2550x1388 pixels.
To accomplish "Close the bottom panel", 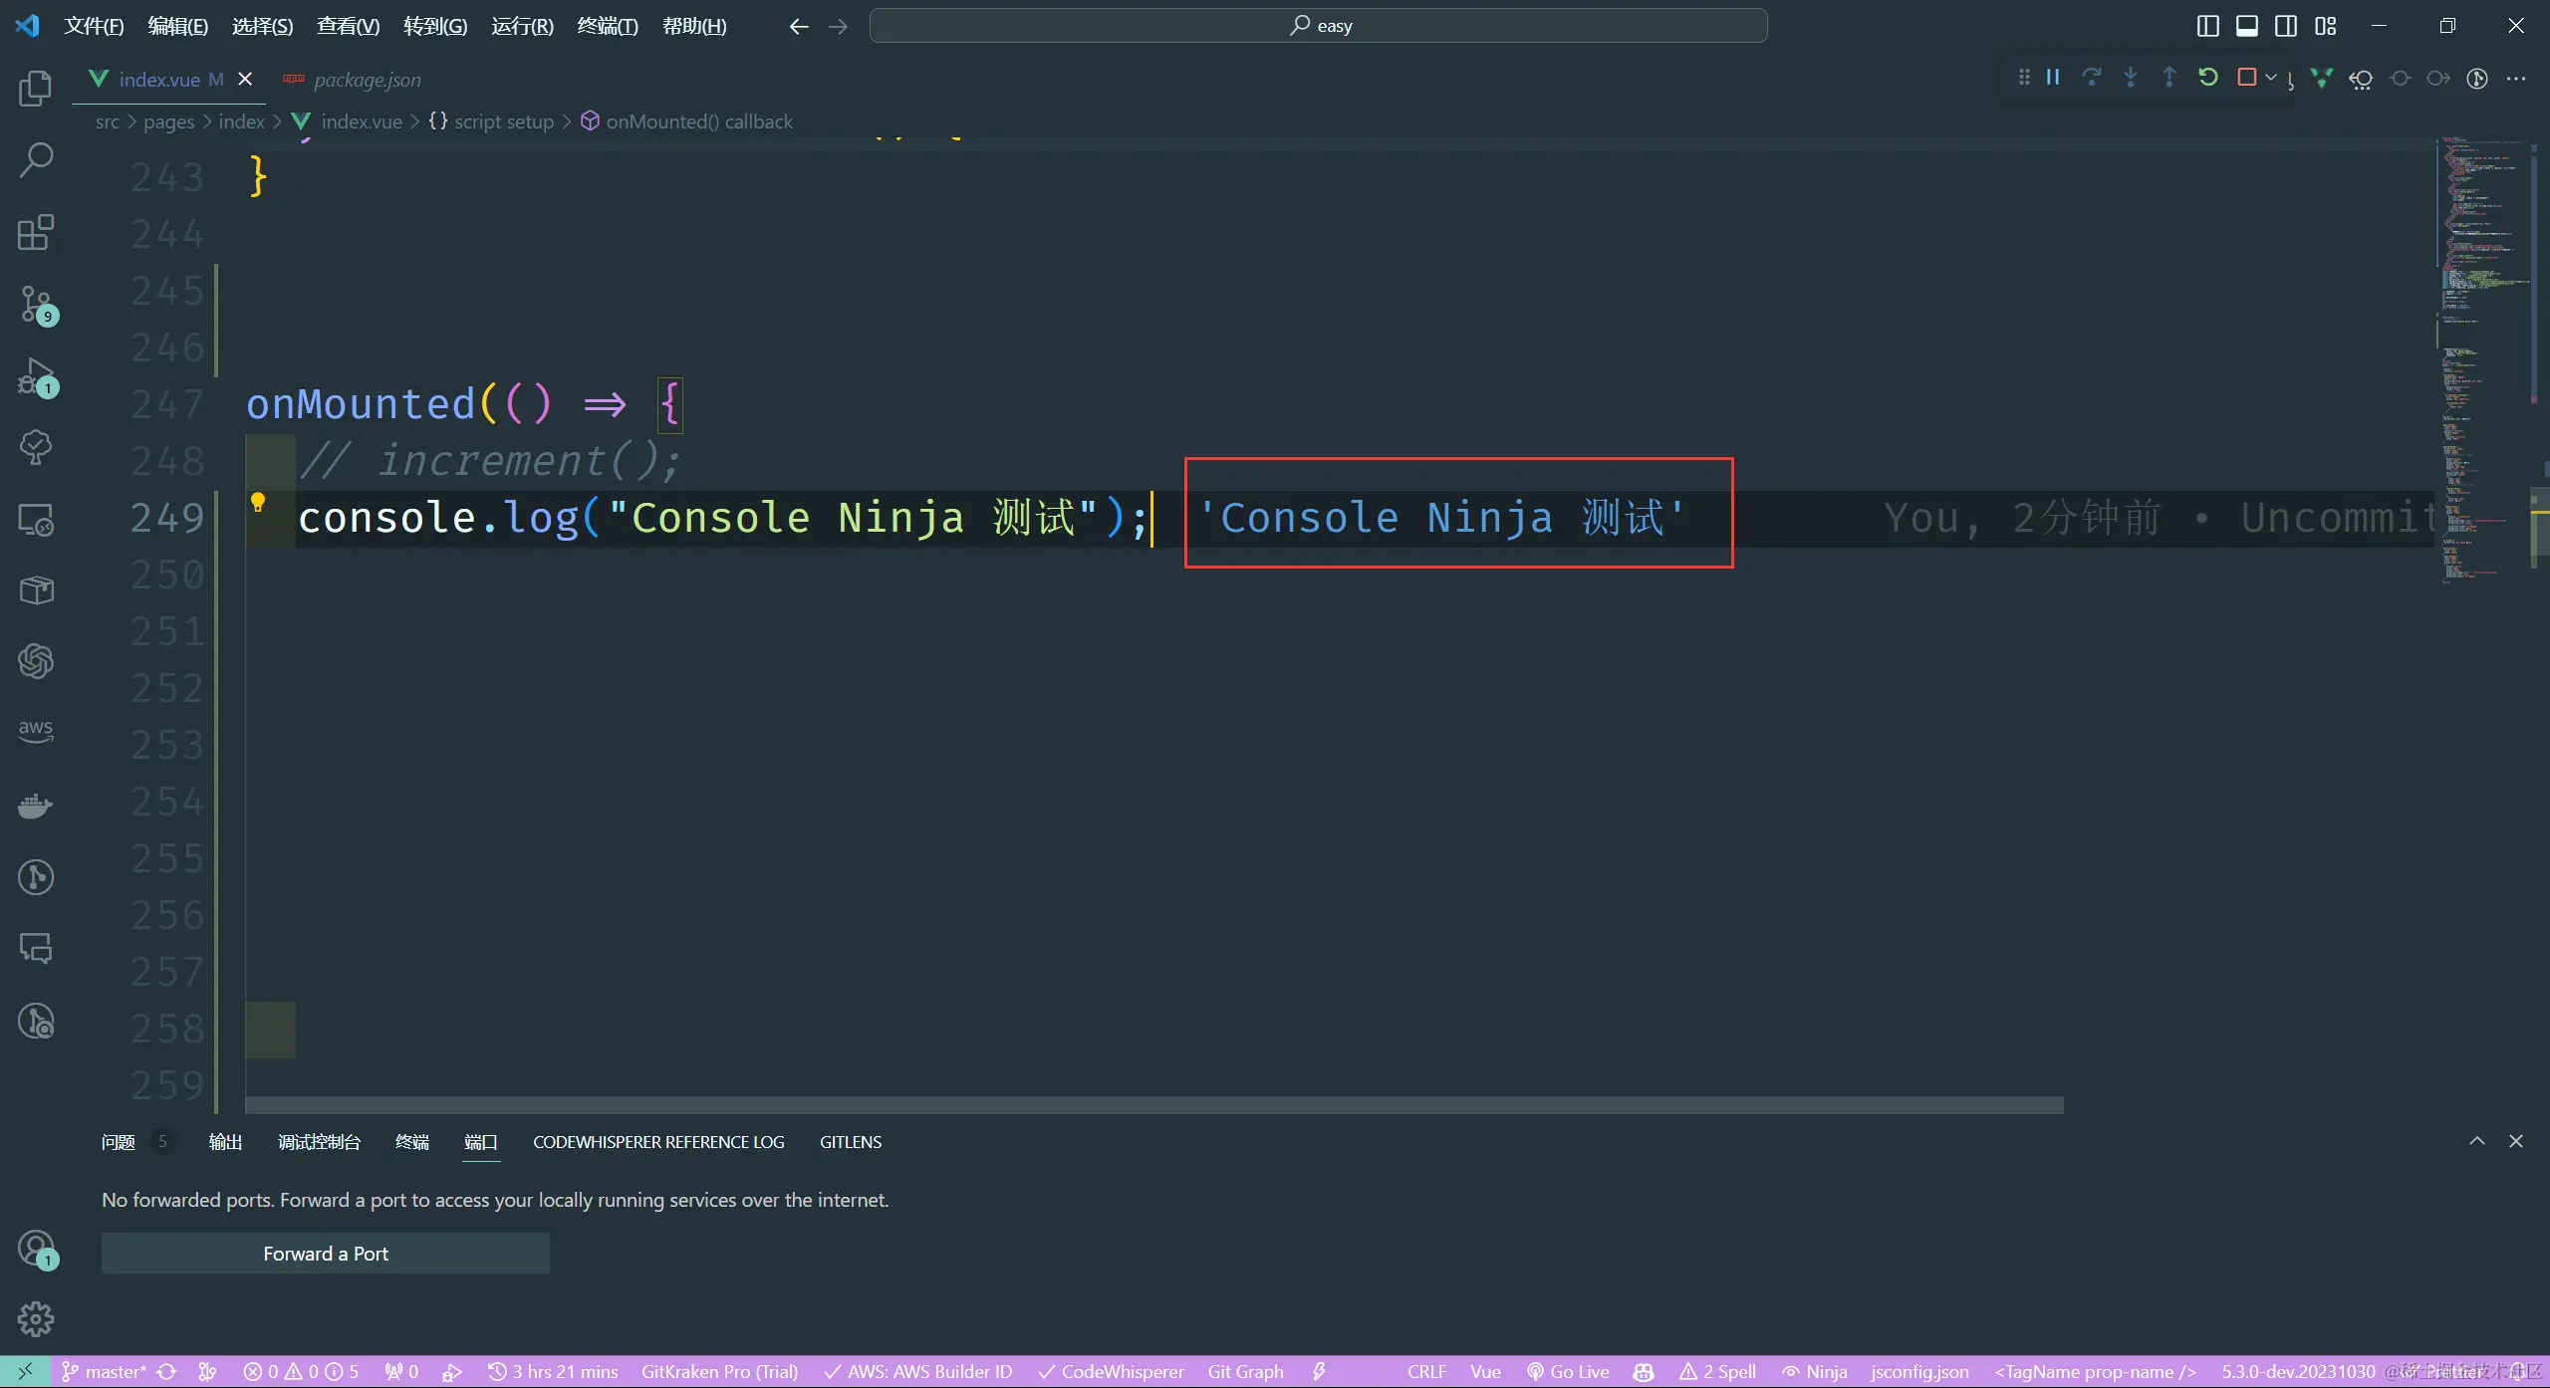I will [2516, 1141].
